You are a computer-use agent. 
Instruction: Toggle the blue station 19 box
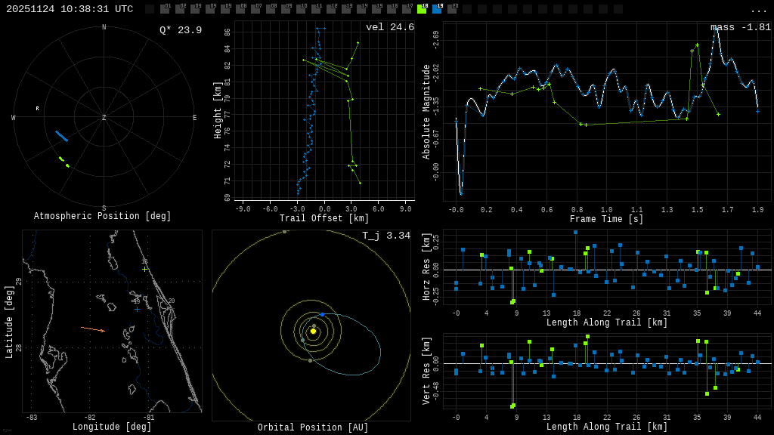pyautogui.click(x=437, y=9)
